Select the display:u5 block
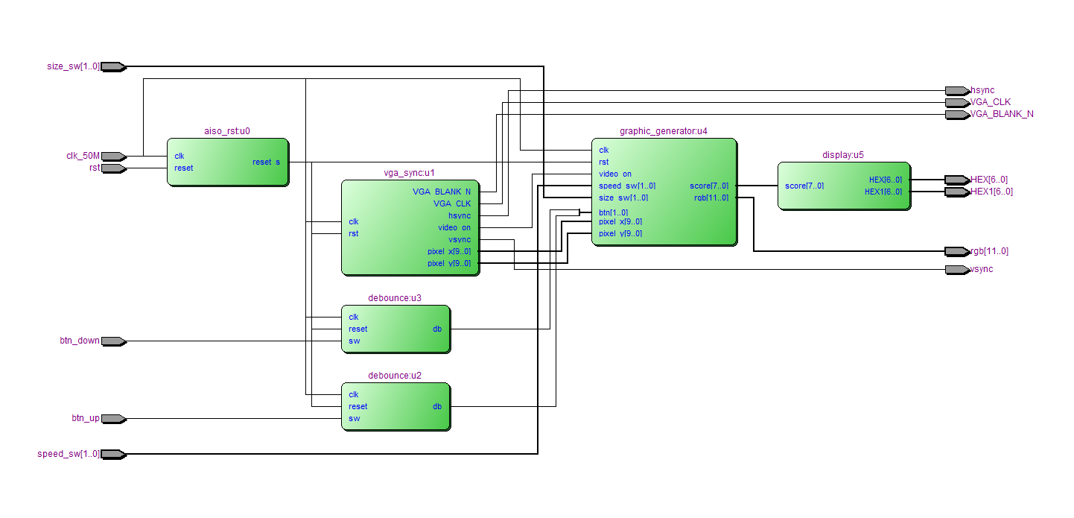This screenshot has height=518, width=1074. (x=843, y=186)
